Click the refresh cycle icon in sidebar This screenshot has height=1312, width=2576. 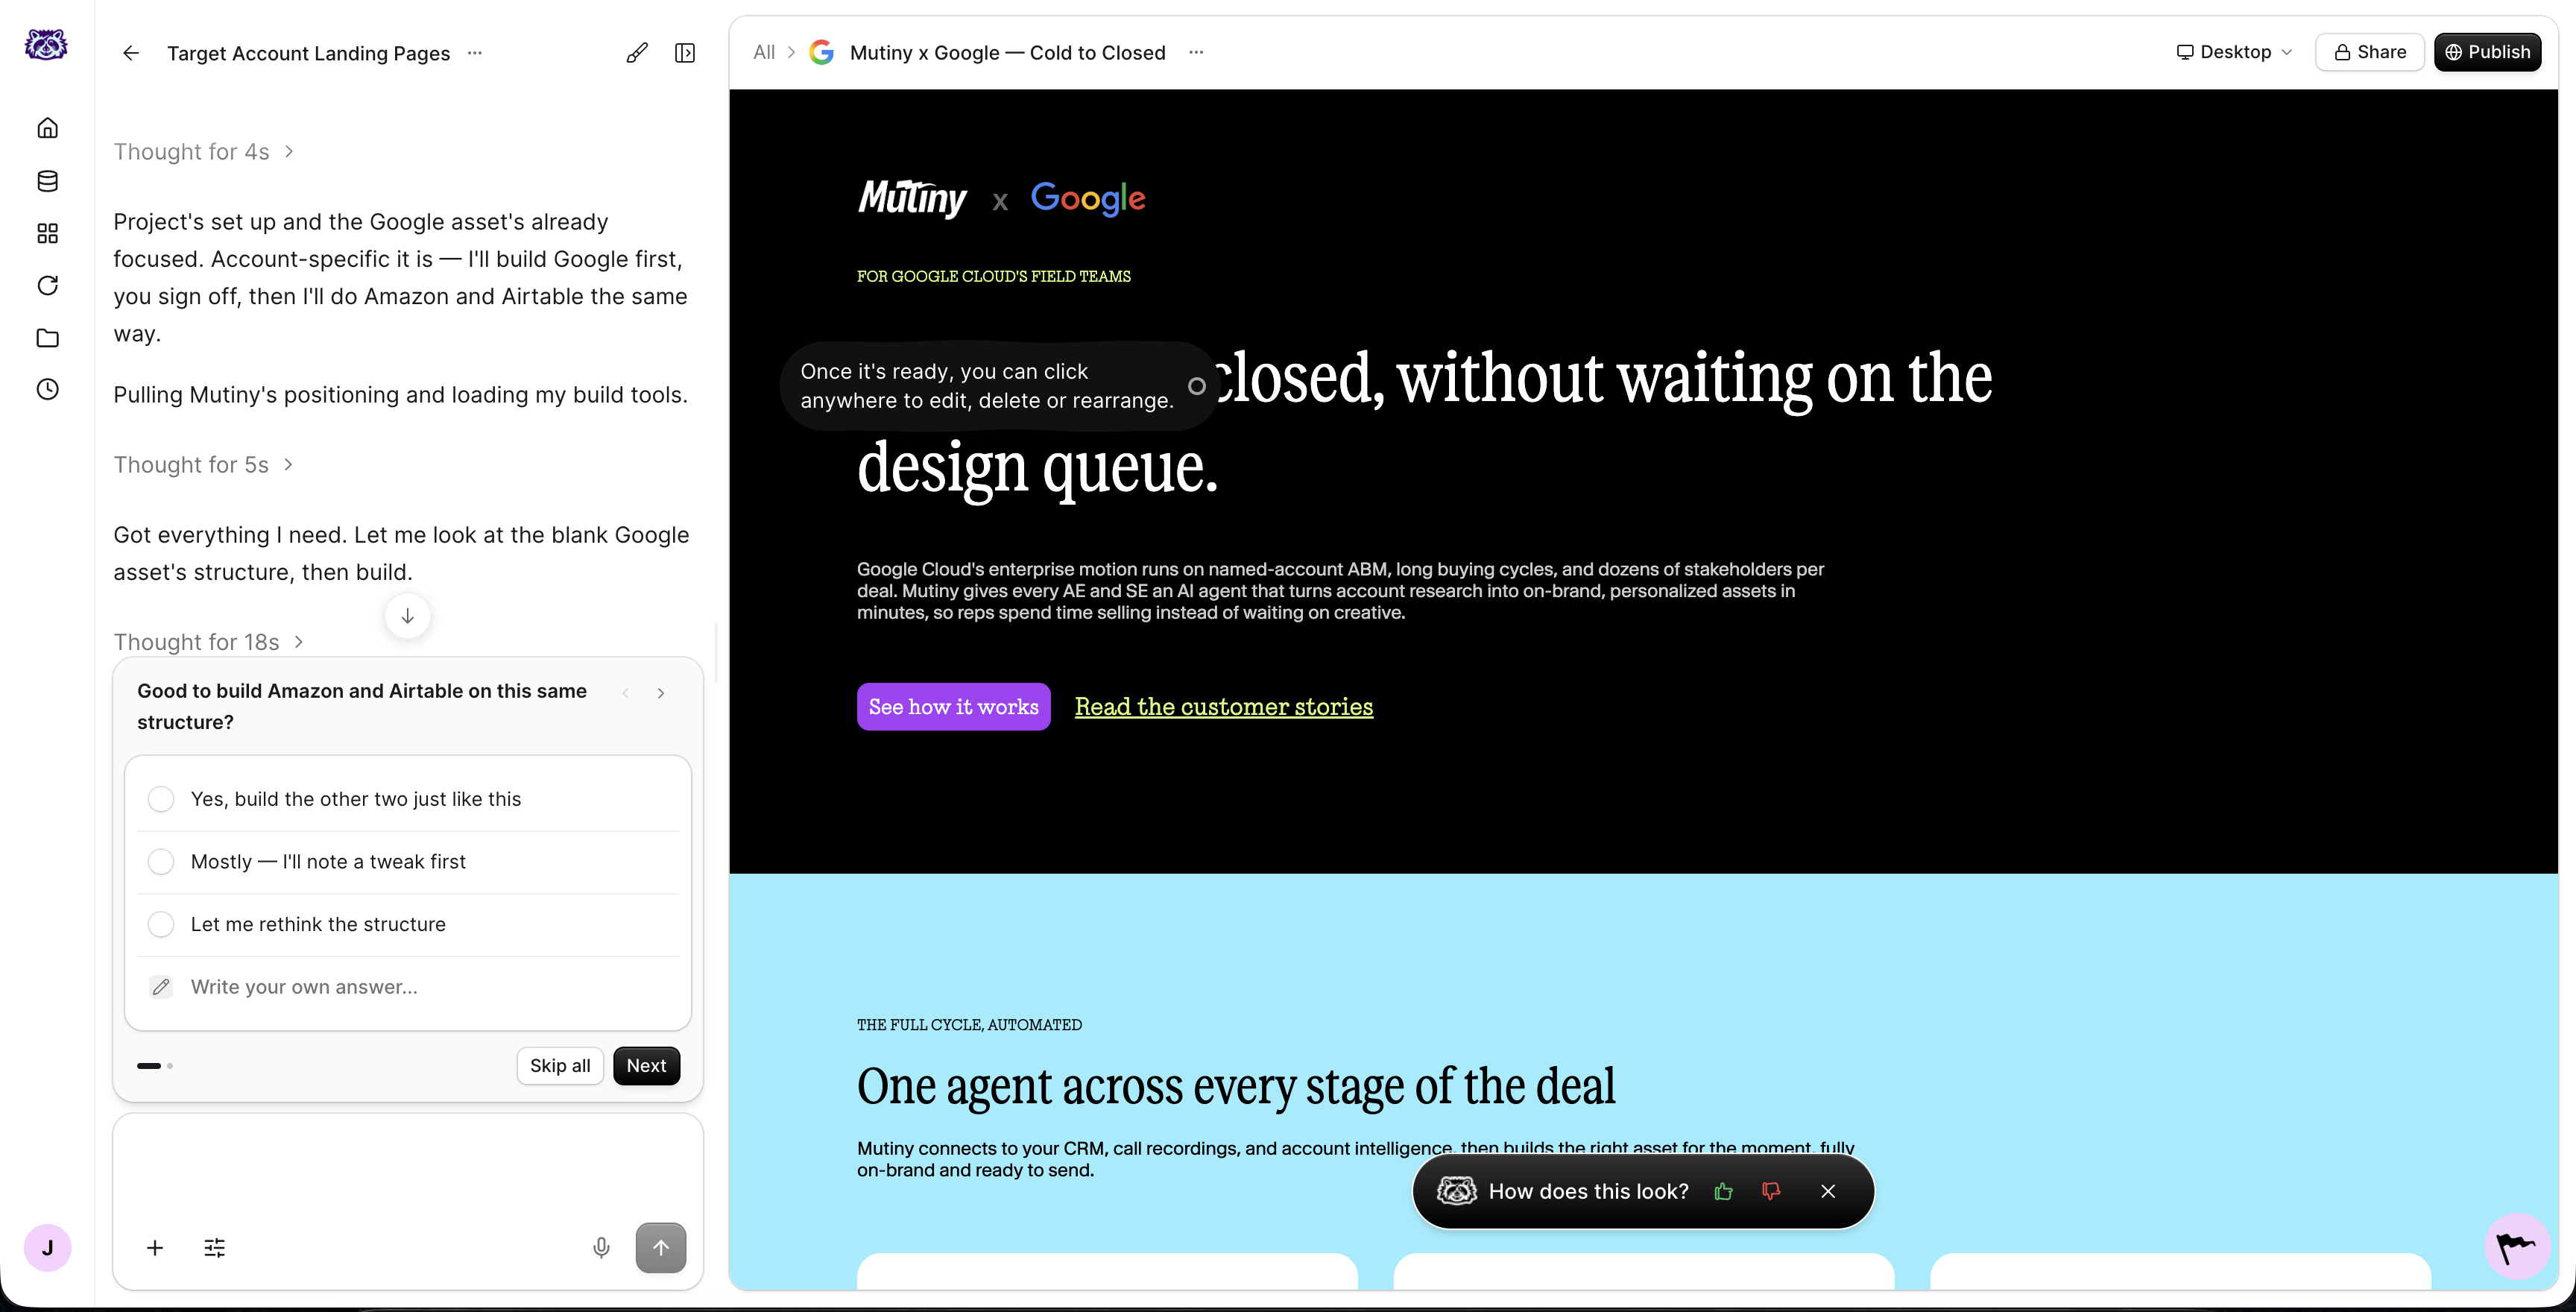tap(47, 286)
